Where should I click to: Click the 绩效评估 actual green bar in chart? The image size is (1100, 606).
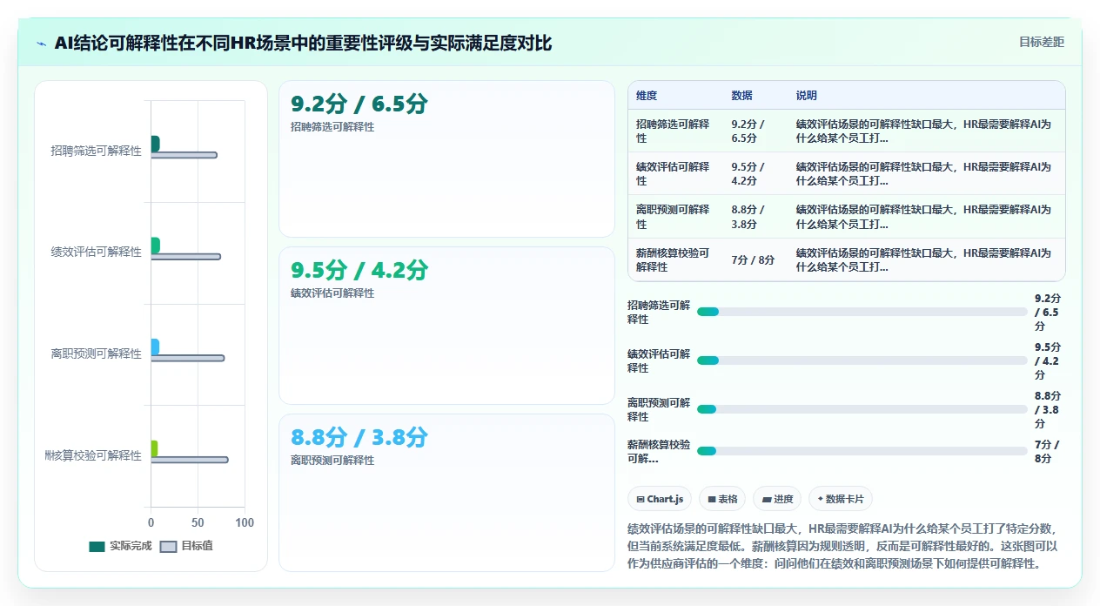[x=155, y=246]
